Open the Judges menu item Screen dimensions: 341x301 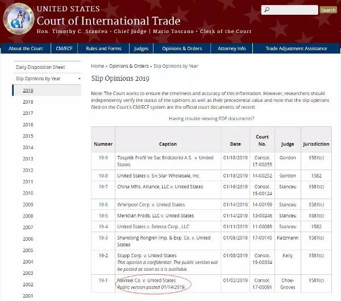tap(141, 49)
